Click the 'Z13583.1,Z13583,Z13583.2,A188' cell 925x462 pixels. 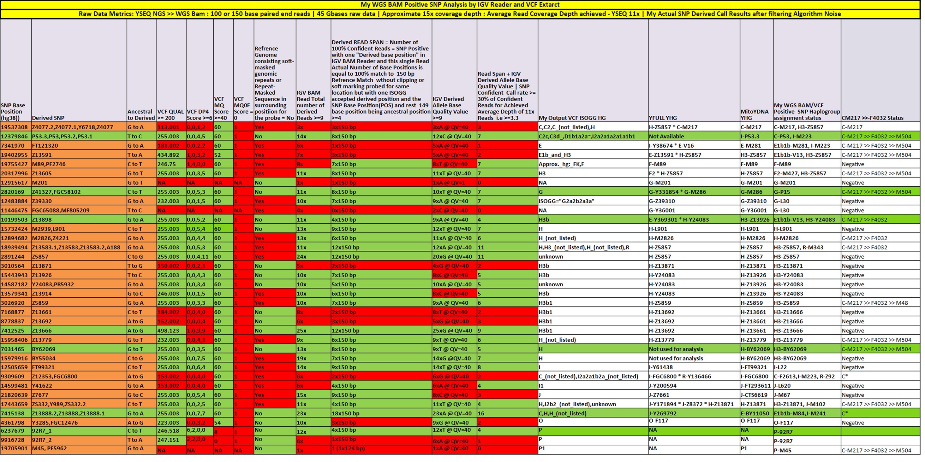[79, 248]
